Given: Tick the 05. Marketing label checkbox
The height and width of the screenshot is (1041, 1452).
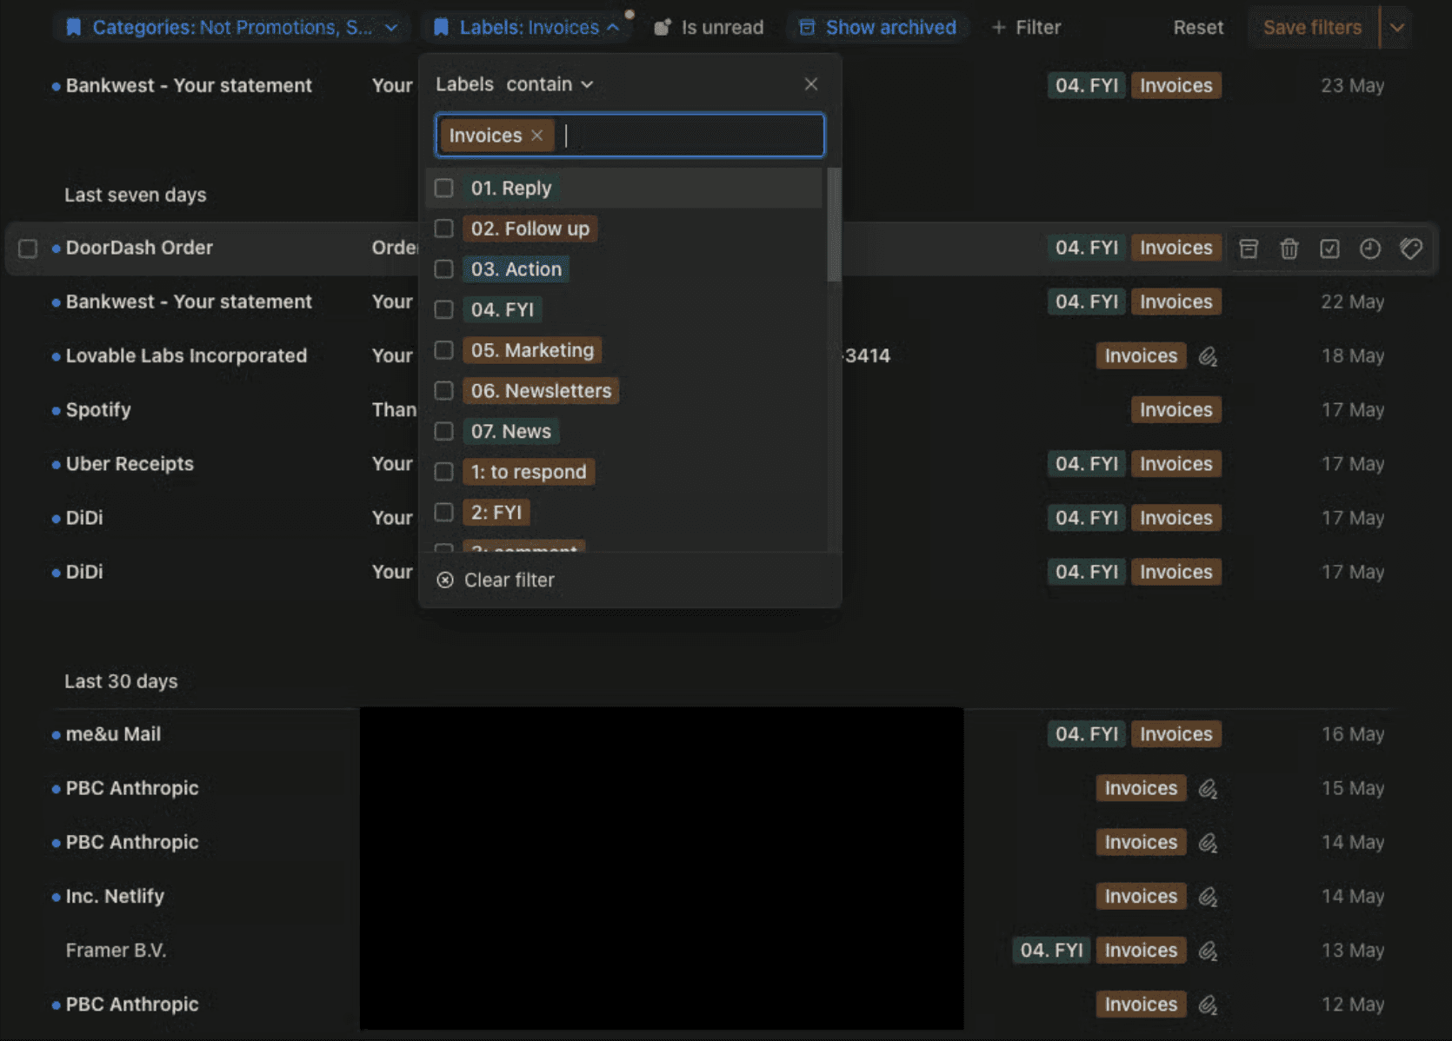Looking at the screenshot, I should point(444,350).
